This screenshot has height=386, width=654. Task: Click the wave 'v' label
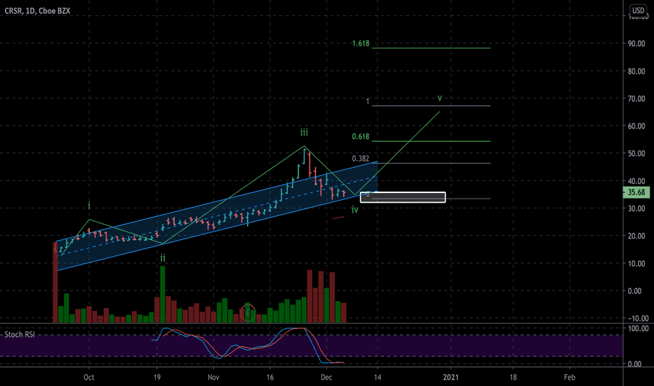coord(439,98)
